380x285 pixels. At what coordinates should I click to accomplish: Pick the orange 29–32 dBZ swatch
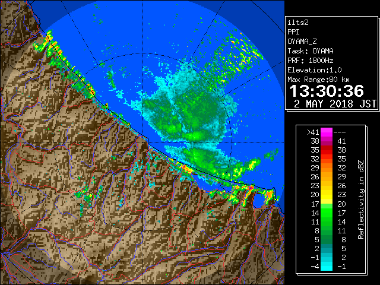pos(327,168)
